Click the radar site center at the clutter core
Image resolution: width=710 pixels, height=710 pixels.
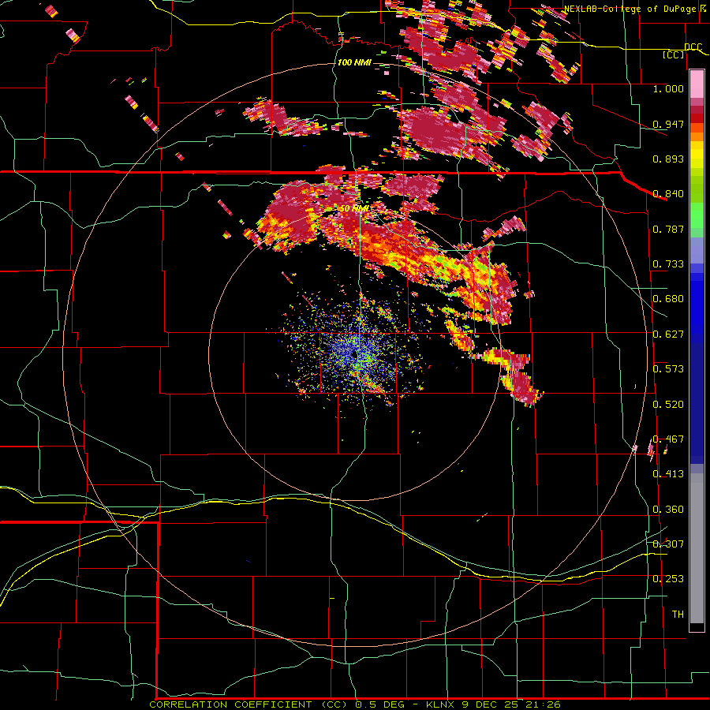(x=354, y=354)
